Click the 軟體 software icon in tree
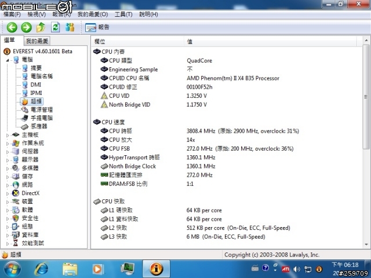 click(16, 210)
